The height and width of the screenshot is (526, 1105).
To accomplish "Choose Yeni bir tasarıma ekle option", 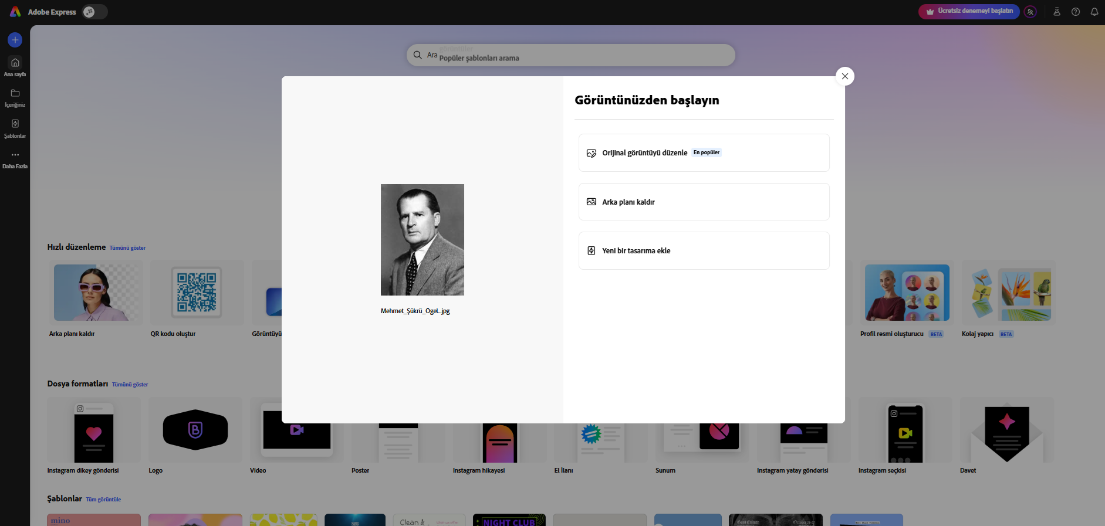I will click(704, 250).
